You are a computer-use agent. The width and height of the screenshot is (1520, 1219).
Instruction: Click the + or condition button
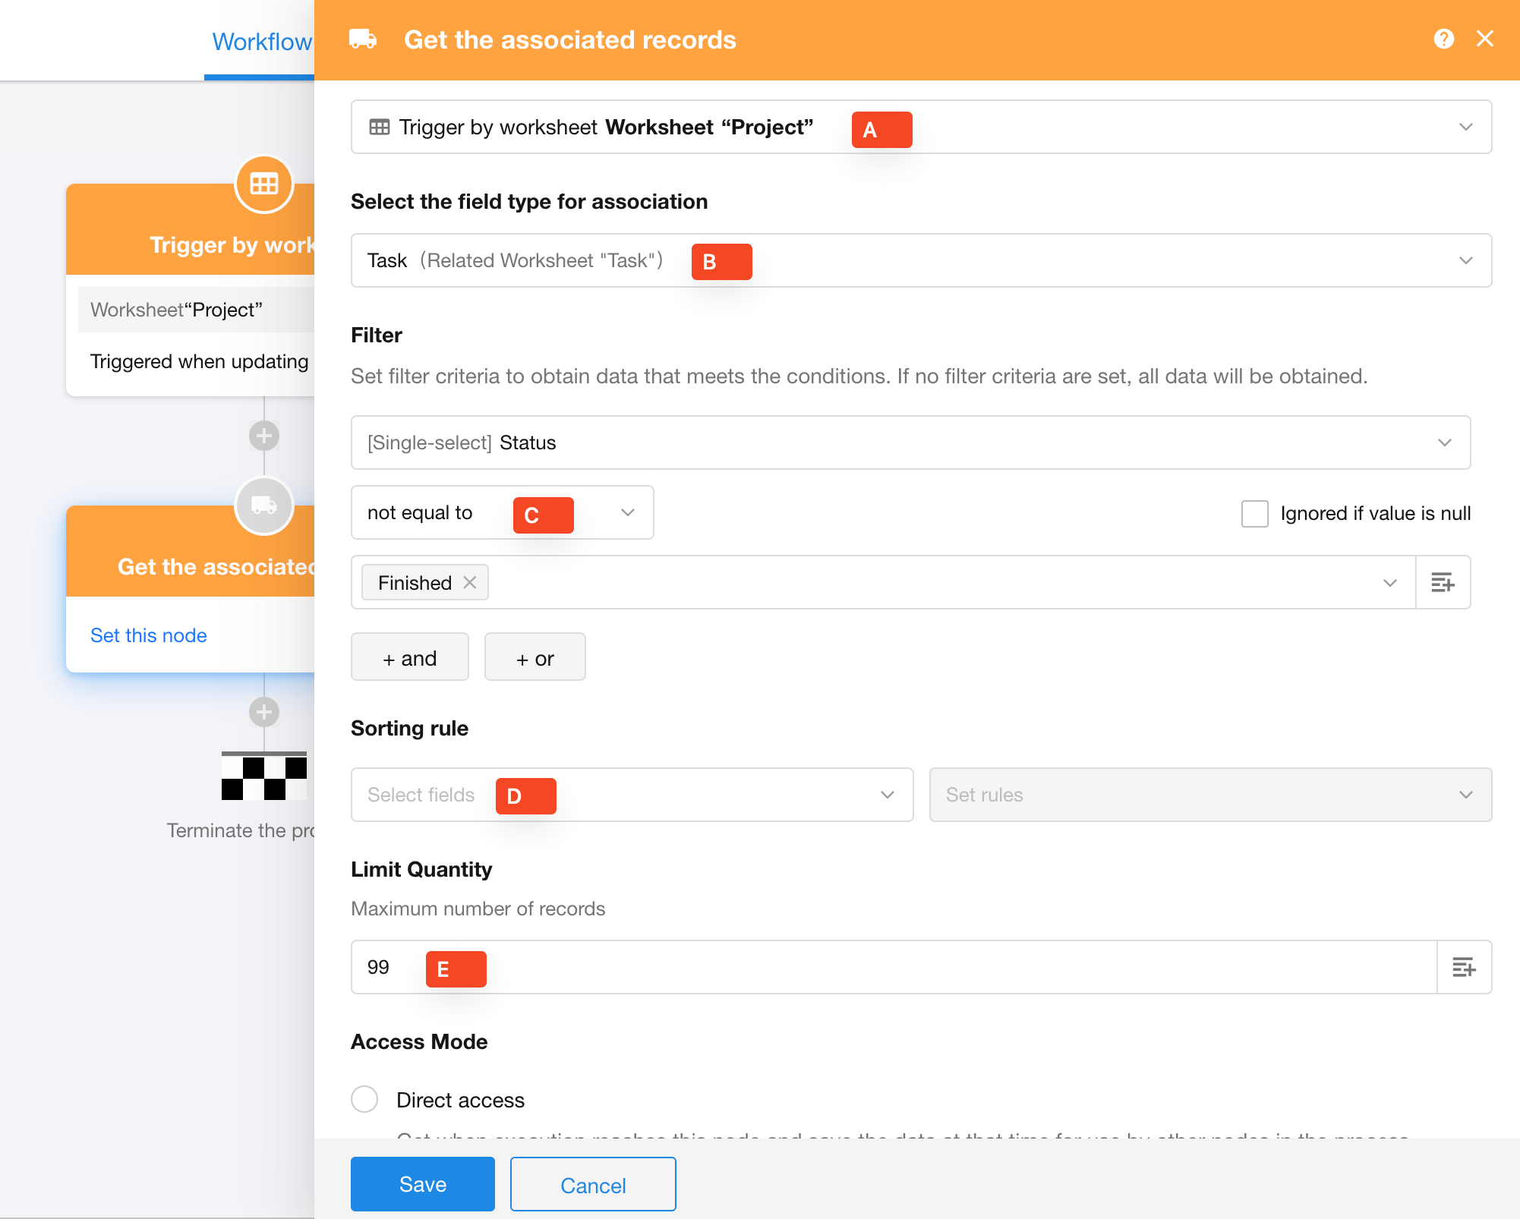coord(535,657)
